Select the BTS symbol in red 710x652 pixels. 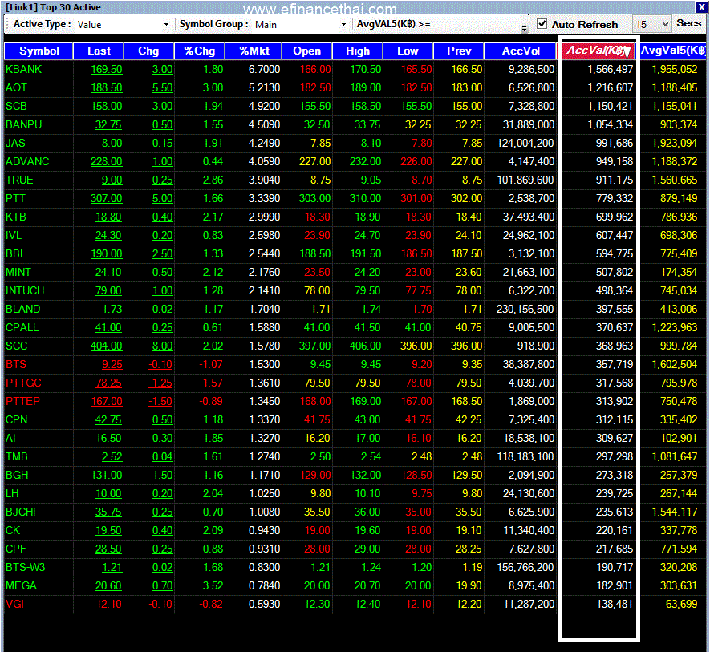pos(16,364)
